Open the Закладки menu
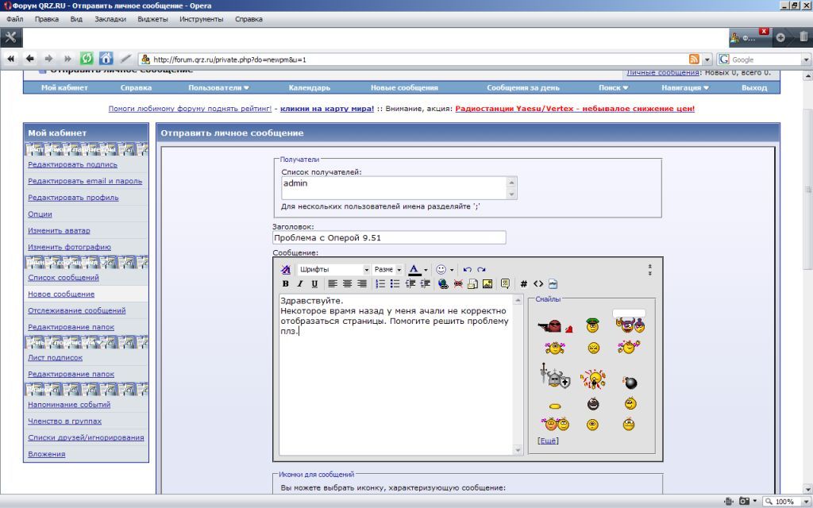 pos(110,19)
